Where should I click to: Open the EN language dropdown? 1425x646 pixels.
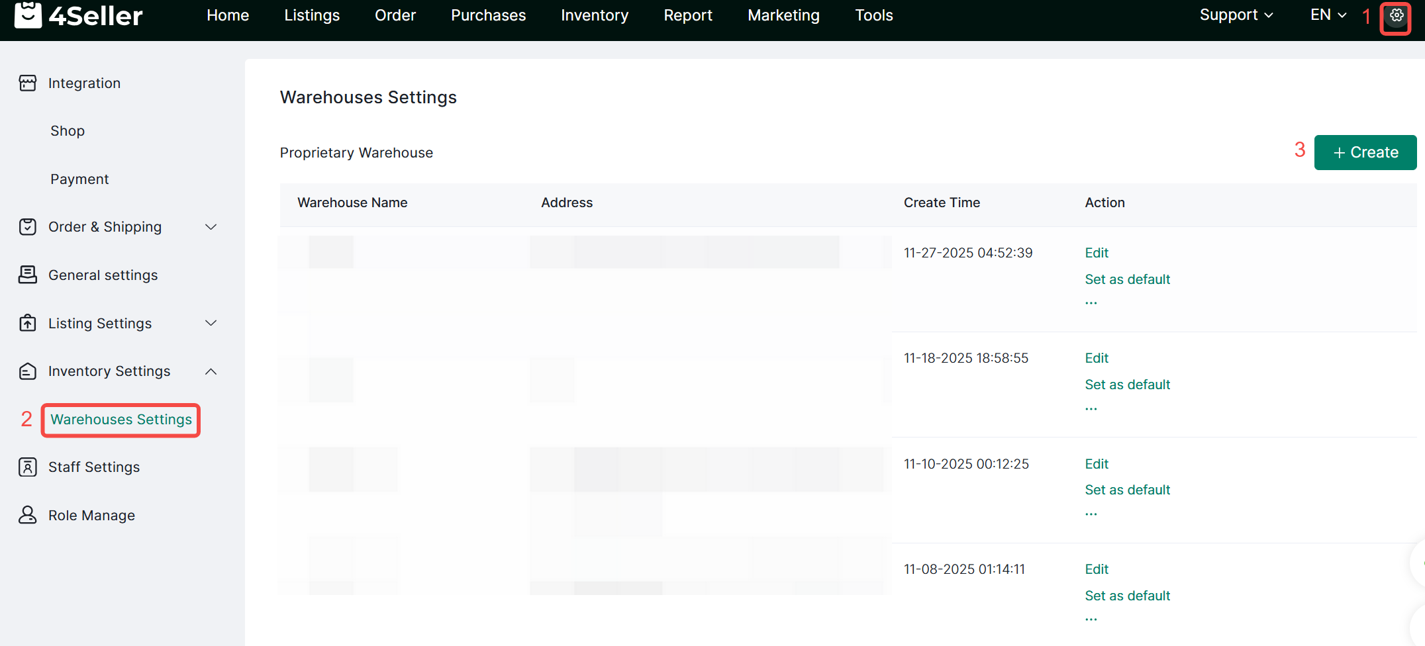pos(1328,15)
